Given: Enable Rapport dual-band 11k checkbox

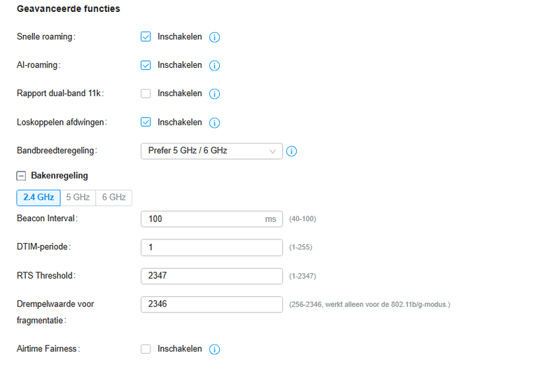Looking at the screenshot, I should [x=146, y=93].
